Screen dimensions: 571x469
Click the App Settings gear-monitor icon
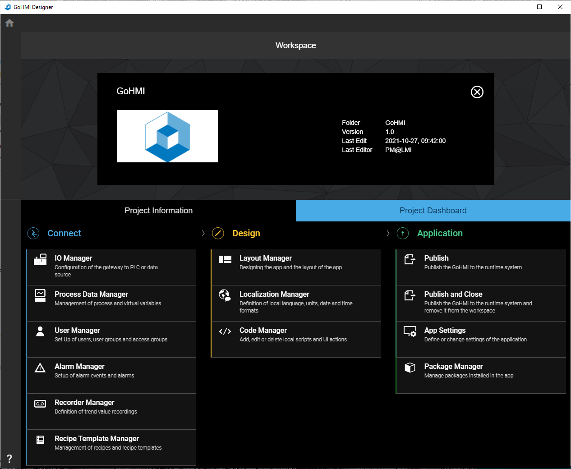point(410,331)
